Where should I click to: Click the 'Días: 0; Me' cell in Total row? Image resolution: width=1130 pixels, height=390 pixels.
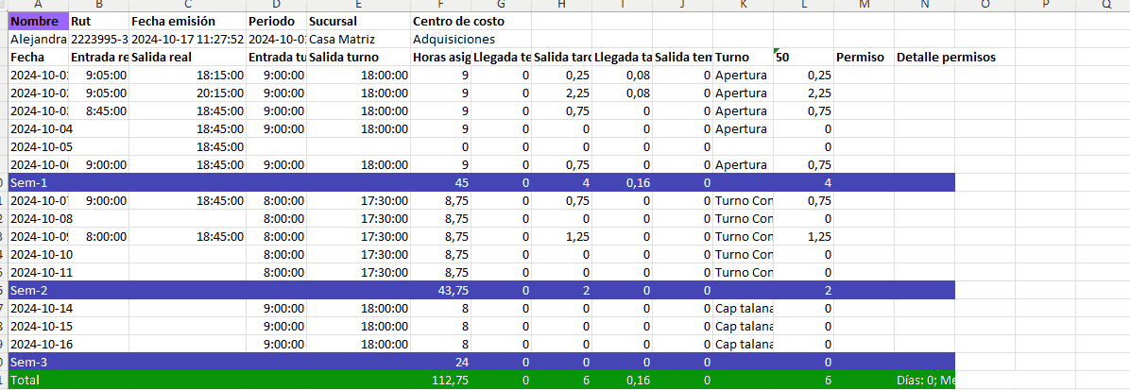[x=925, y=380]
